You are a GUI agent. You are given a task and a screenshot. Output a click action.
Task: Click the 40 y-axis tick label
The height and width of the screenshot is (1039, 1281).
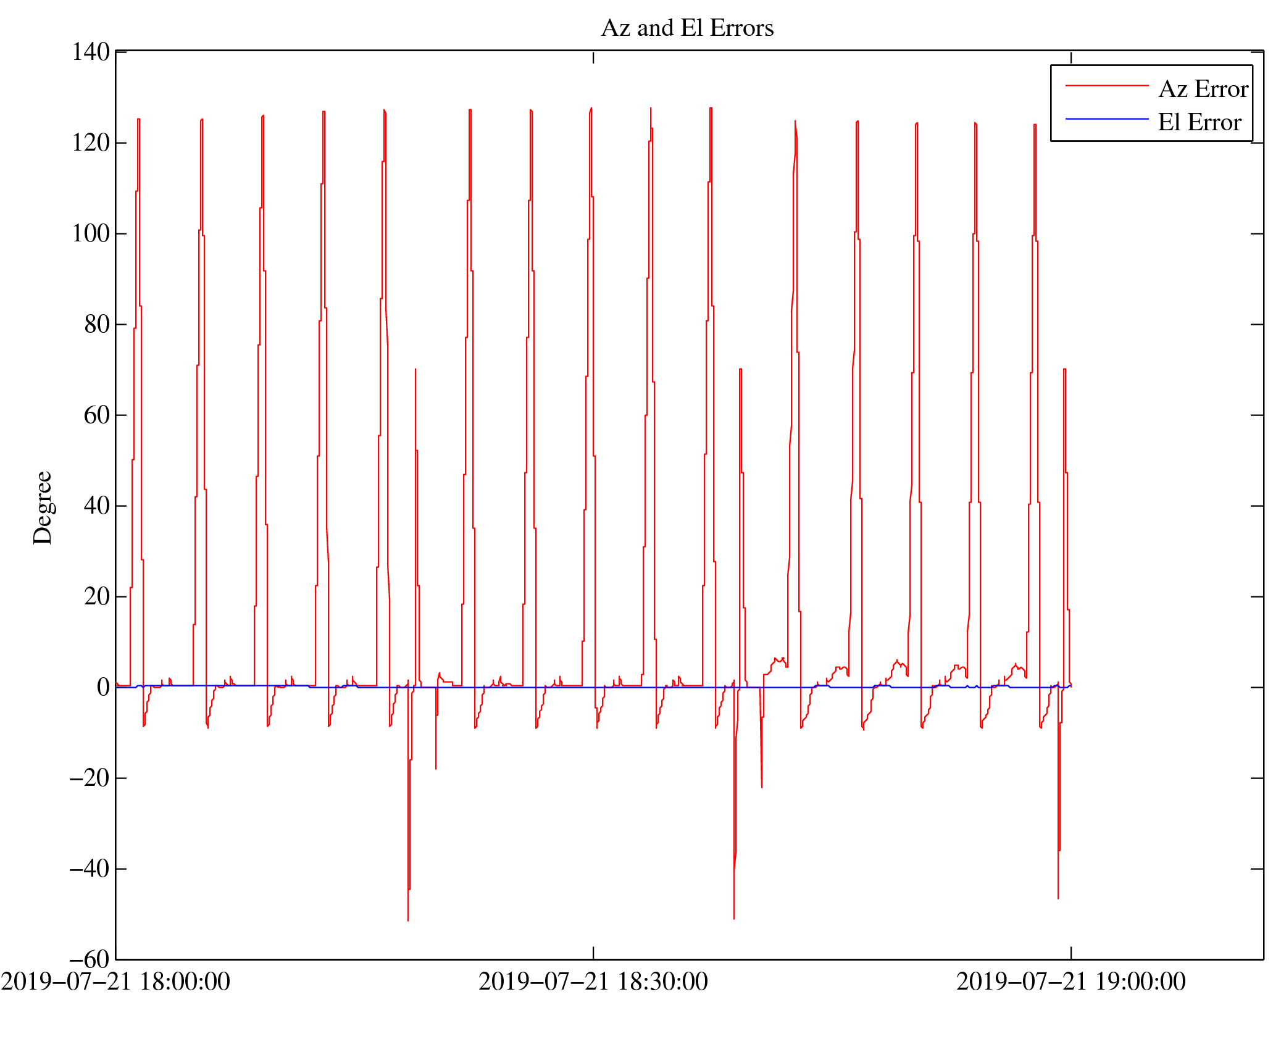coord(96,506)
